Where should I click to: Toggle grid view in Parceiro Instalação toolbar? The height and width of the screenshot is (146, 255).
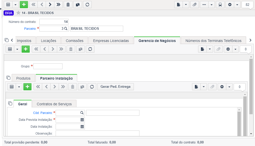tap(12, 87)
